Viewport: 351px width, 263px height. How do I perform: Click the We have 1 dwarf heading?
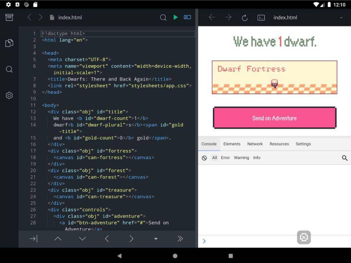[x=275, y=42]
